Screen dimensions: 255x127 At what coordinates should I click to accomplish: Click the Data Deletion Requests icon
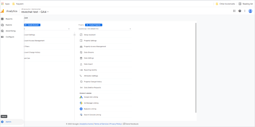point(81,88)
